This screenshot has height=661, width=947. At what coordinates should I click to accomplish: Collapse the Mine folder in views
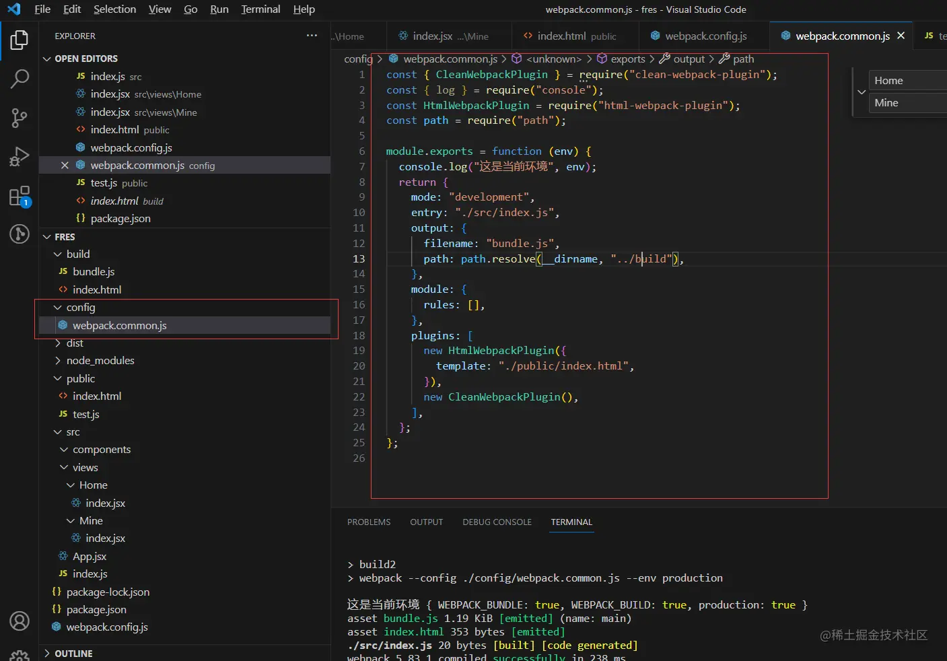coord(71,521)
